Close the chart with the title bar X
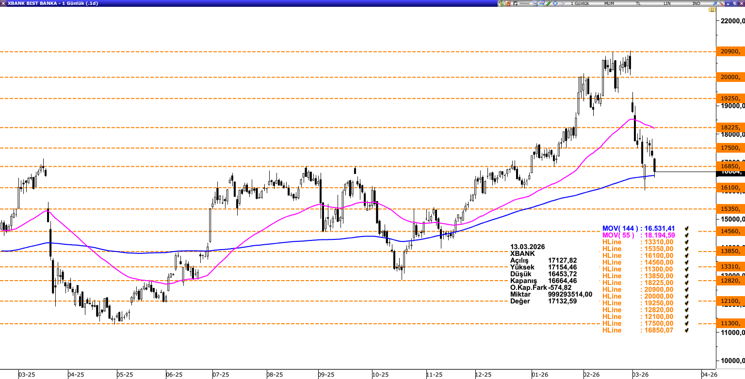 point(741,3)
